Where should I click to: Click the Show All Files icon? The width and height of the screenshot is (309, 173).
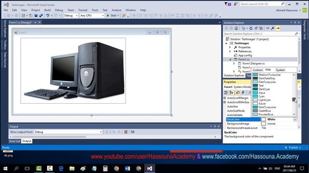coord(261,28)
